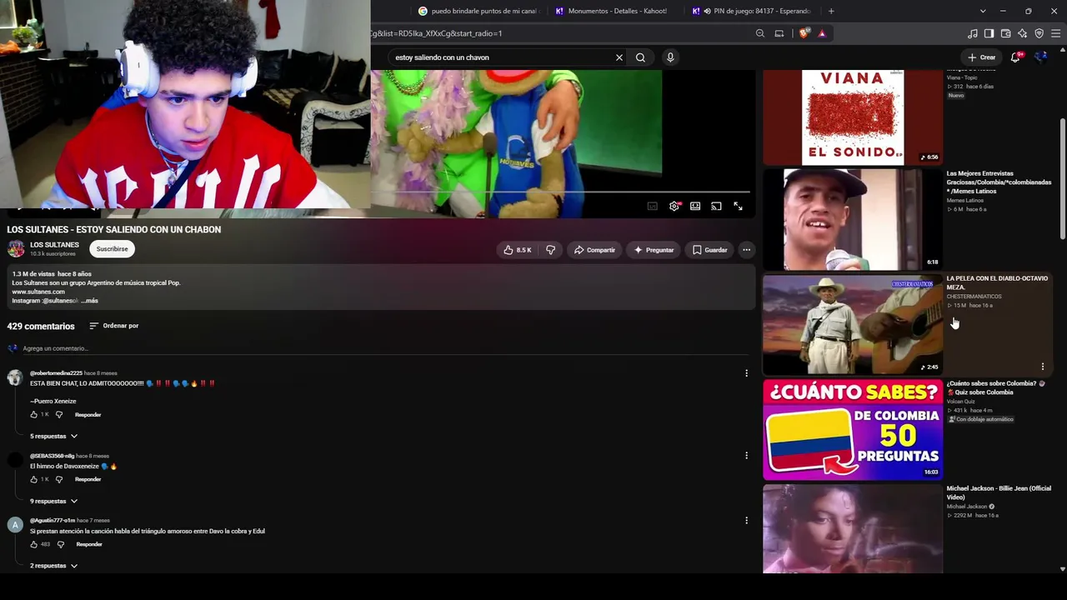Open @Agustin777-o1m profile avatar
This screenshot has height=600, width=1067.
[15, 524]
